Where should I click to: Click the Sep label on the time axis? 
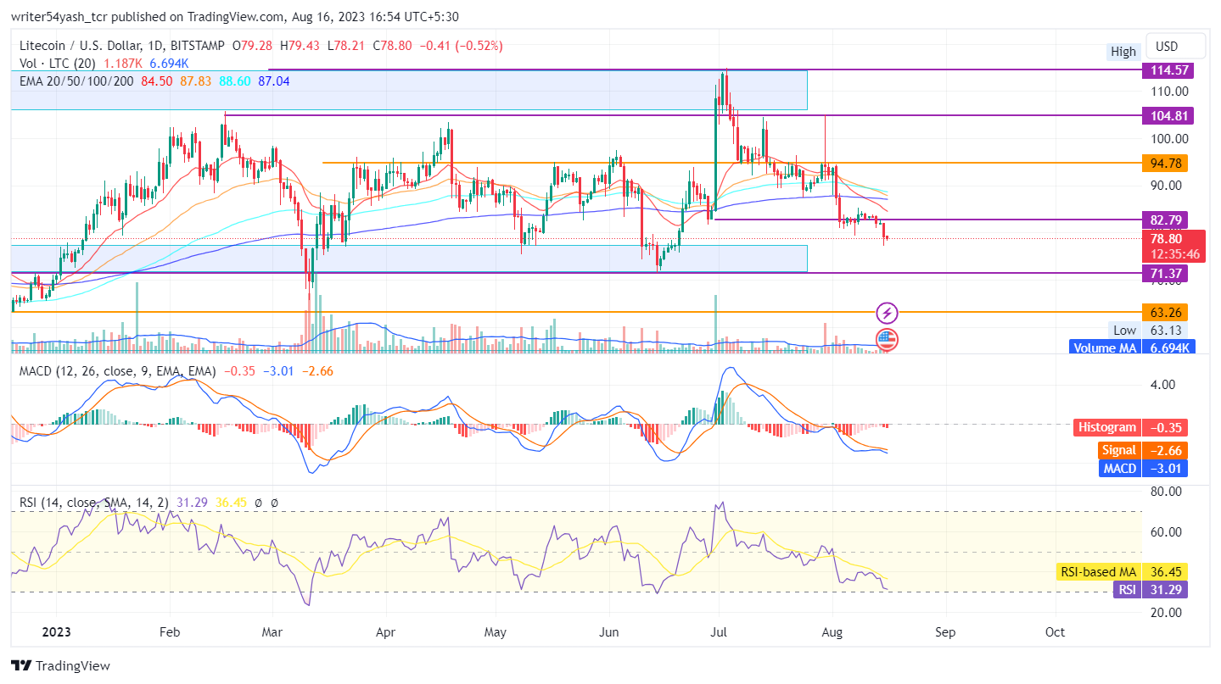[945, 632]
